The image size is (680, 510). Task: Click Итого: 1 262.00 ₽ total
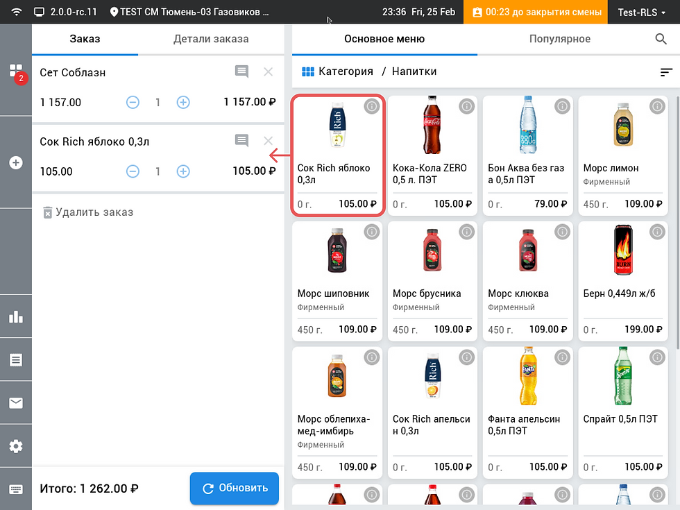[x=89, y=488]
